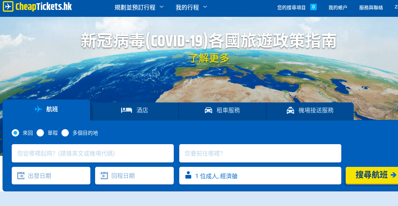The image size is (398, 206).
Task: Click the CheapTickets.hk airplane logo icon
Action: click(8, 6)
